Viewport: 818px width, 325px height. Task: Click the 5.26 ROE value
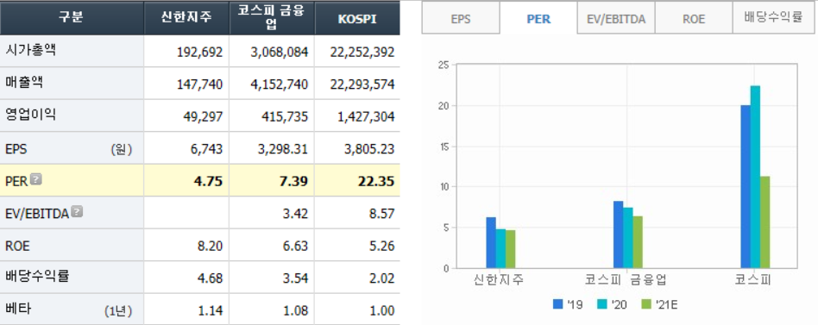pos(383,246)
